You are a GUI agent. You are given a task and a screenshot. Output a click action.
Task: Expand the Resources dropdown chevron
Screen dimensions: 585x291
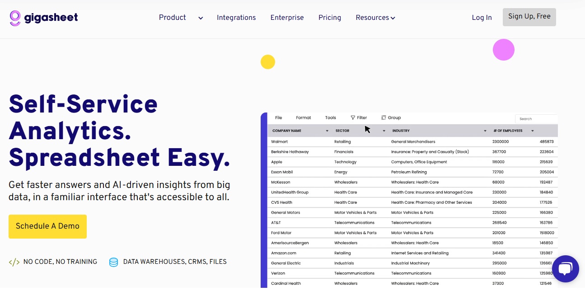pyautogui.click(x=393, y=18)
